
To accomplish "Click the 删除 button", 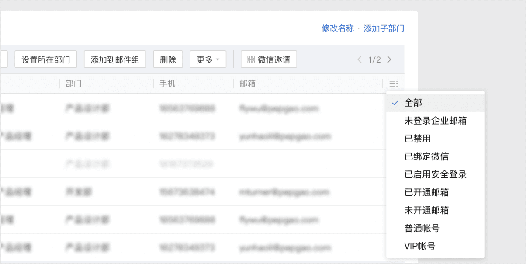I will 168,59.
